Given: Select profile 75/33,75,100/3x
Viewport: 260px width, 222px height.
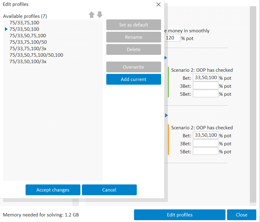Looking at the screenshot, I should (28, 49).
